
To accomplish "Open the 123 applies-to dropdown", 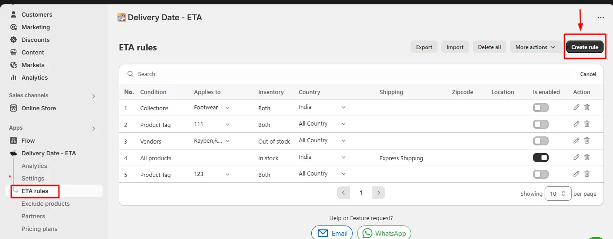I will point(212,174).
